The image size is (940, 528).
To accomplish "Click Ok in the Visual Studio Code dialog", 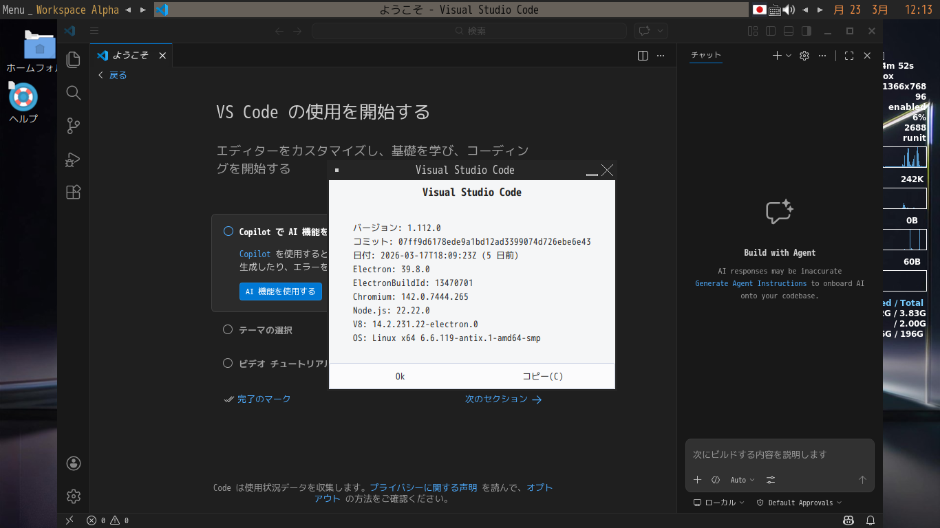I will click(x=400, y=376).
